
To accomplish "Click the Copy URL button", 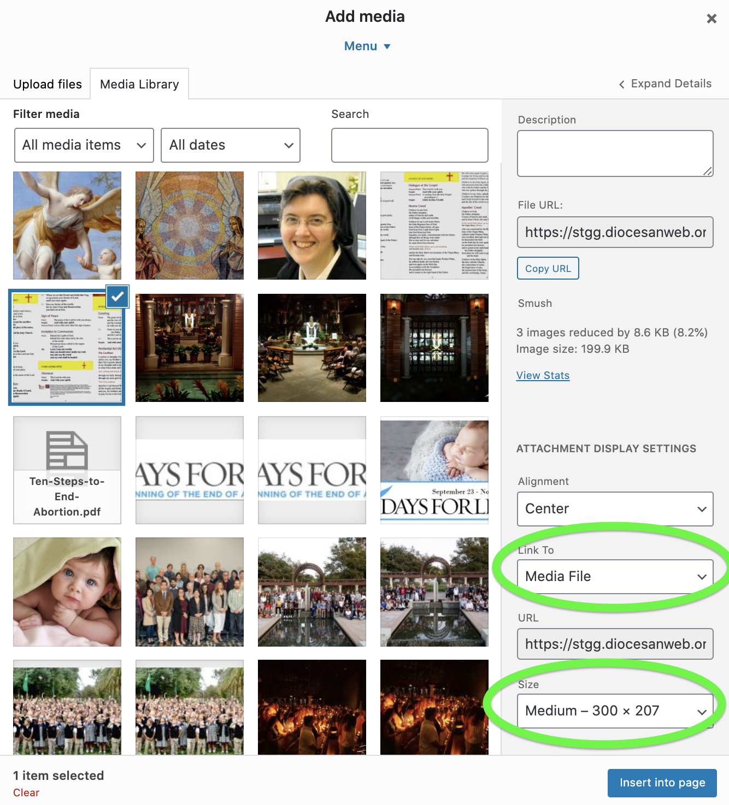I will (548, 268).
